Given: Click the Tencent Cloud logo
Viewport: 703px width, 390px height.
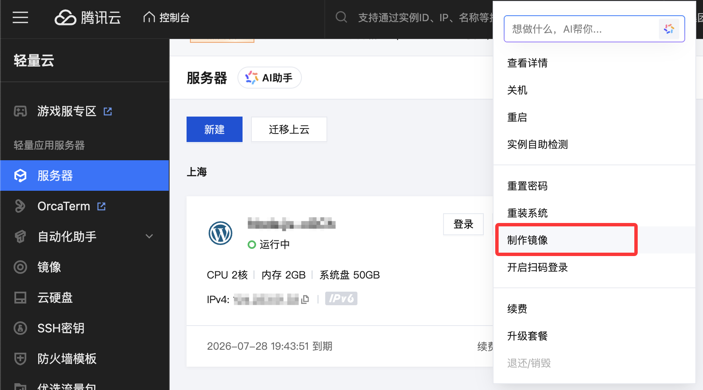Looking at the screenshot, I should 88,18.
